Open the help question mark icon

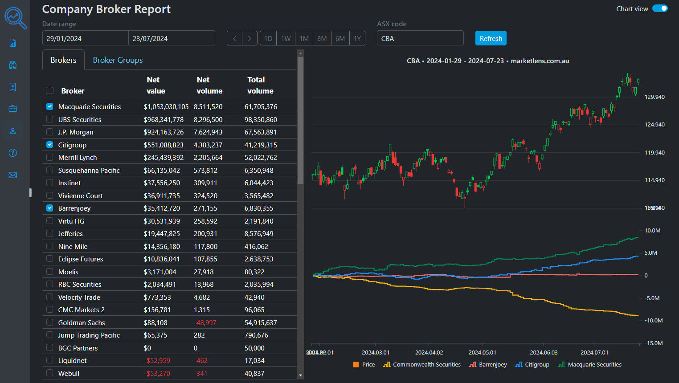tap(12, 153)
